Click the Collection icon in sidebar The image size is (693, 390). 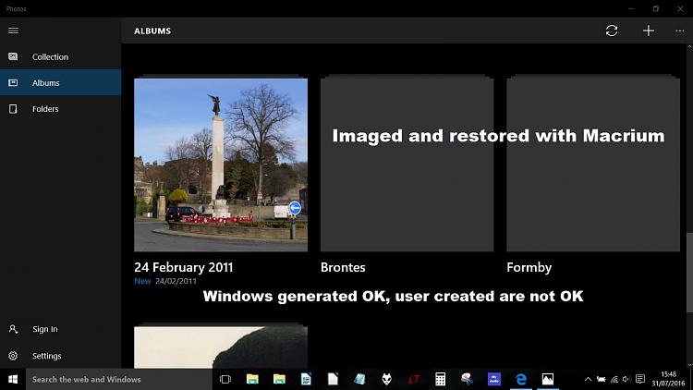pyautogui.click(x=13, y=56)
